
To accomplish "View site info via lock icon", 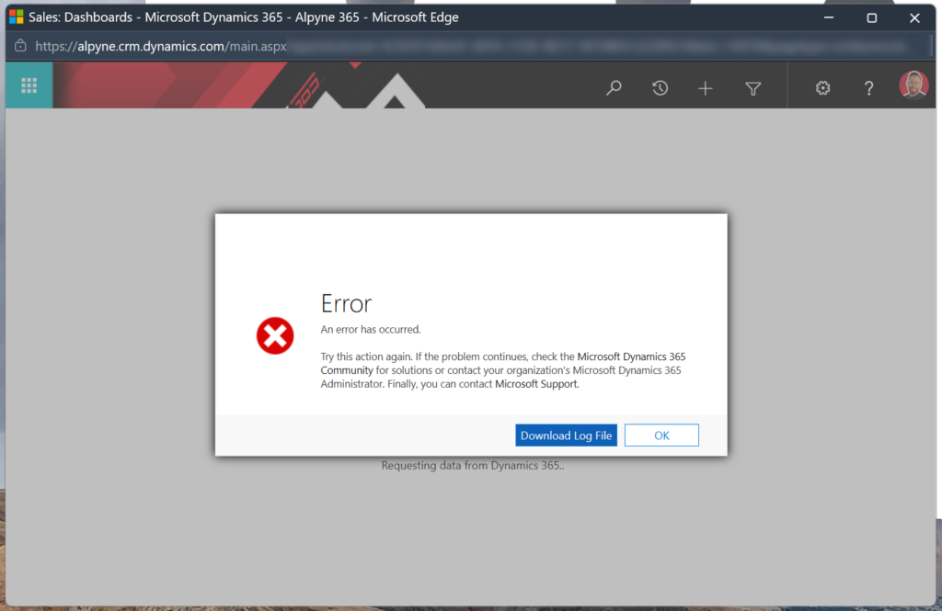I will click(x=20, y=46).
